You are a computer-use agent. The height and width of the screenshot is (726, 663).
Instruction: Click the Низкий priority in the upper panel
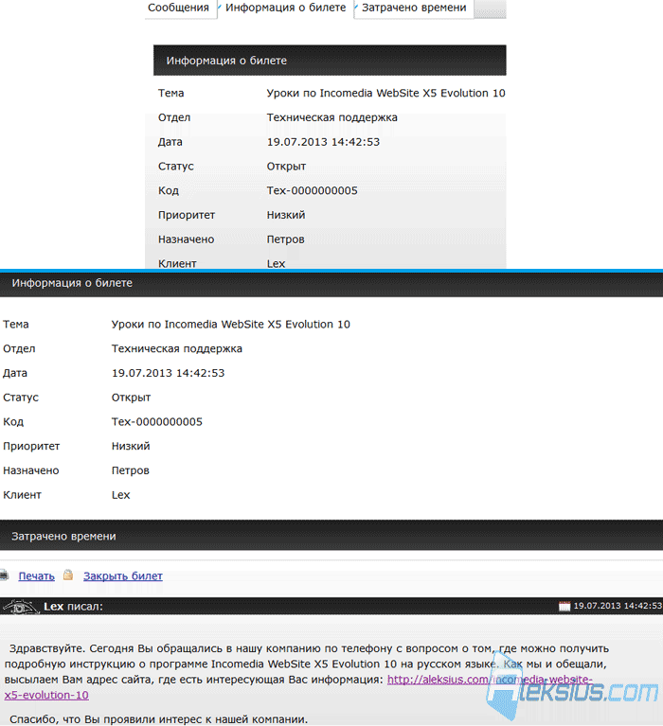(286, 215)
